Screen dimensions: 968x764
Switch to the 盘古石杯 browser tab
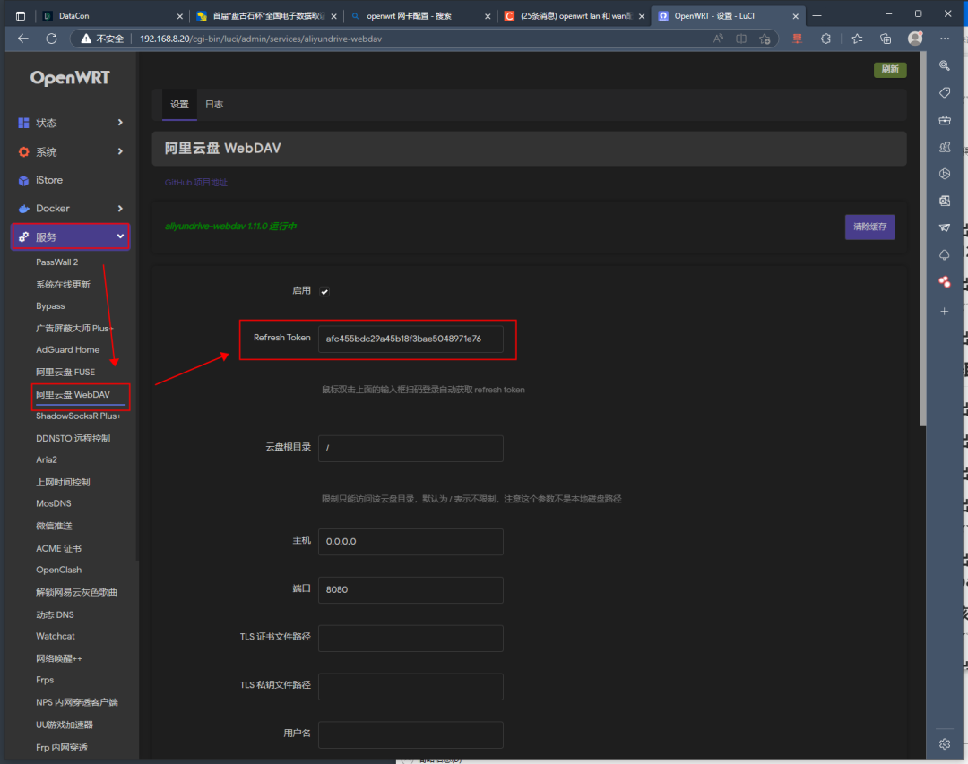pyautogui.click(x=269, y=16)
